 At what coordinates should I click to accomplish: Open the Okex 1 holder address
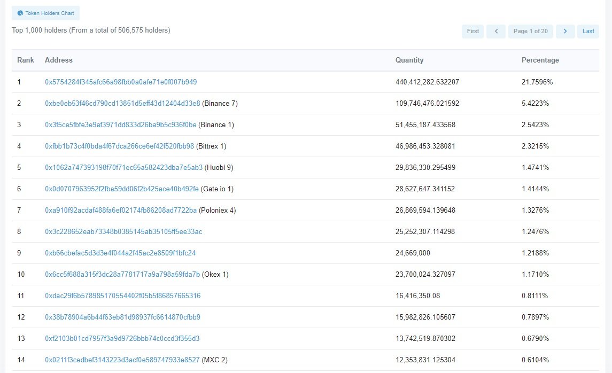click(122, 274)
